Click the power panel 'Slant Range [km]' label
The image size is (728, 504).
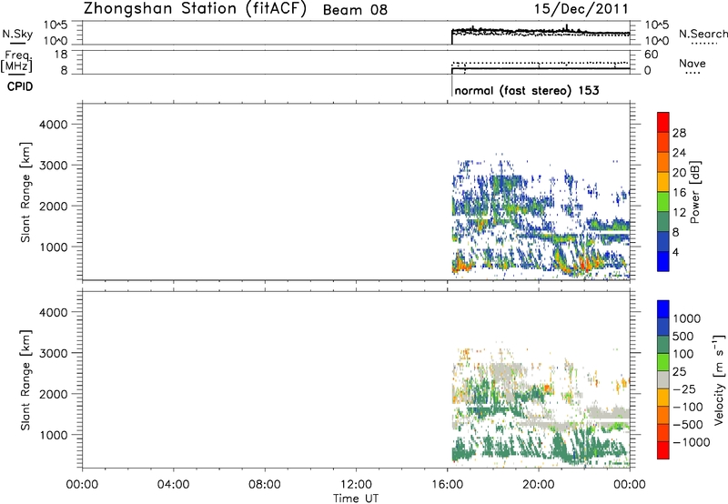pyautogui.click(x=25, y=192)
